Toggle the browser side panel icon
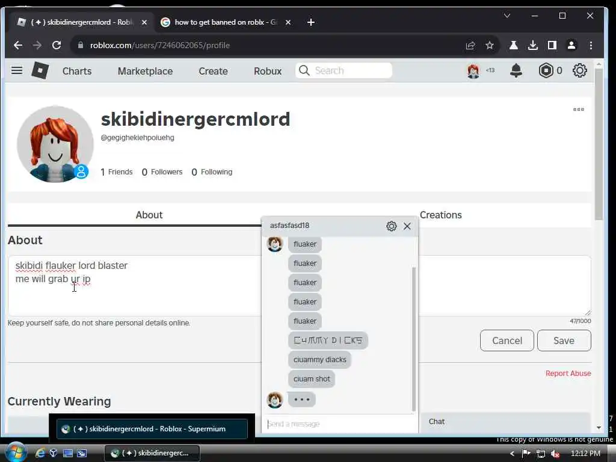Screen dimensions: 616x462 tap(552, 45)
